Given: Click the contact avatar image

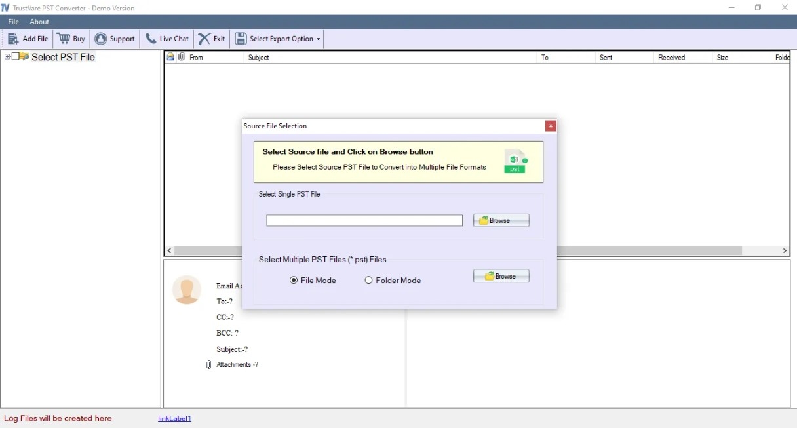Looking at the screenshot, I should coord(187,290).
